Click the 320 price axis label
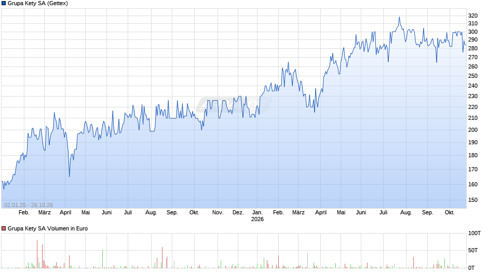This screenshot has height=273, width=488. click(473, 16)
